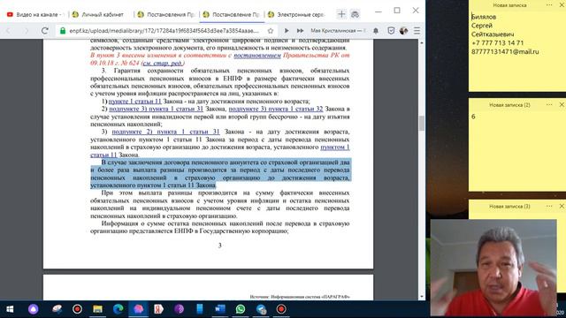Open the pink browser icon on taskbar

[138, 309]
